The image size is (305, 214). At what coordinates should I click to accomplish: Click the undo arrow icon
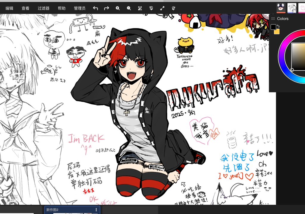click(x=95, y=8)
